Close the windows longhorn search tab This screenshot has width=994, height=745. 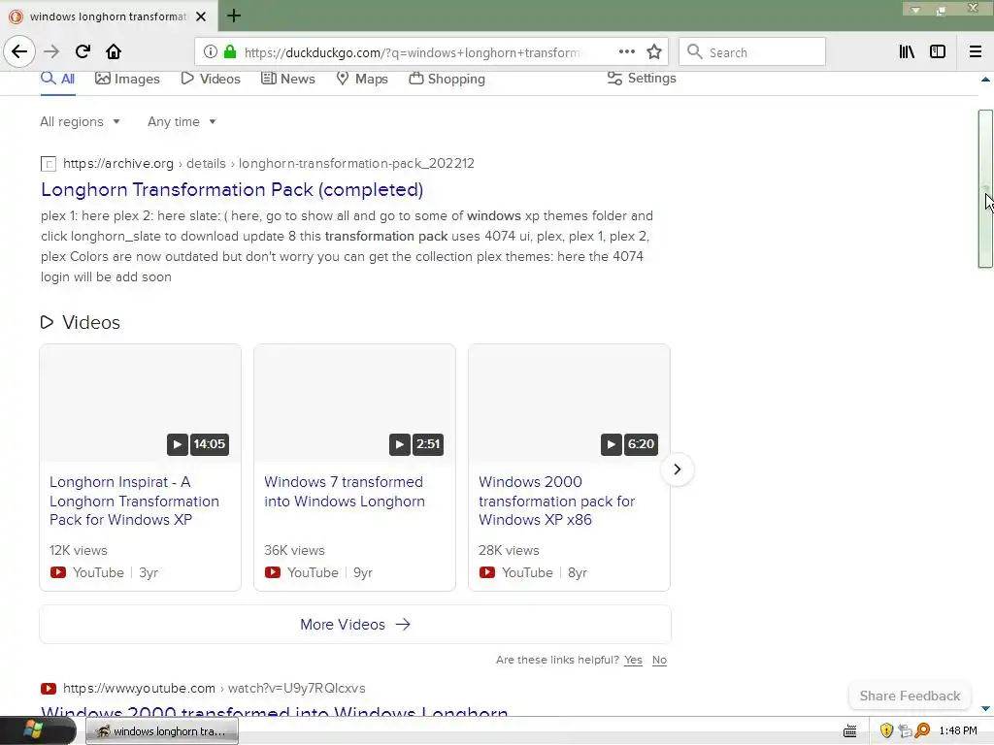[201, 16]
